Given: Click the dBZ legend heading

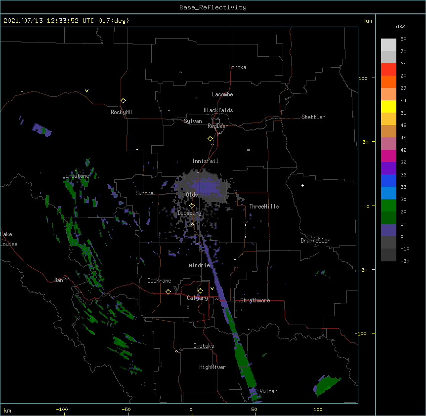Looking at the screenshot, I should (400, 26).
